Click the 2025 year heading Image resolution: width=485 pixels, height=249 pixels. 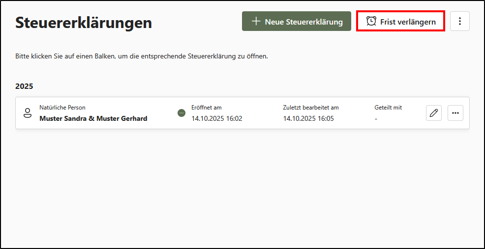point(24,86)
